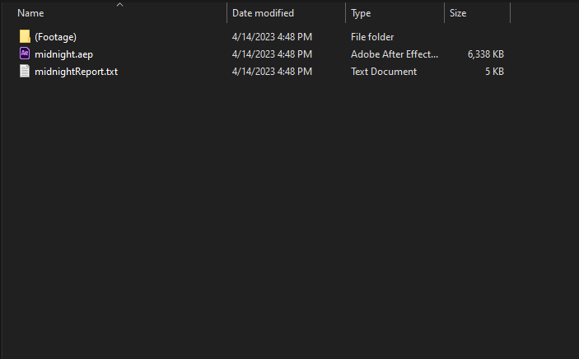Viewport: 579px width, 359px height.
Task: Sort by the Date modified column header
Action: point(263,13)
